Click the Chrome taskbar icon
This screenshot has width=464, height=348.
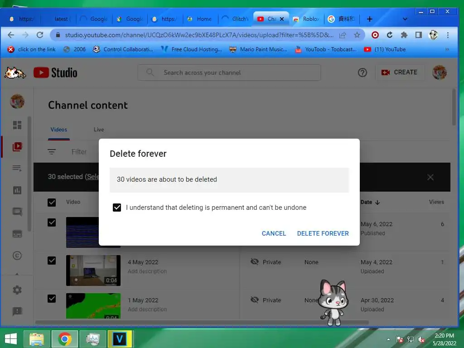tap(65, 339)
